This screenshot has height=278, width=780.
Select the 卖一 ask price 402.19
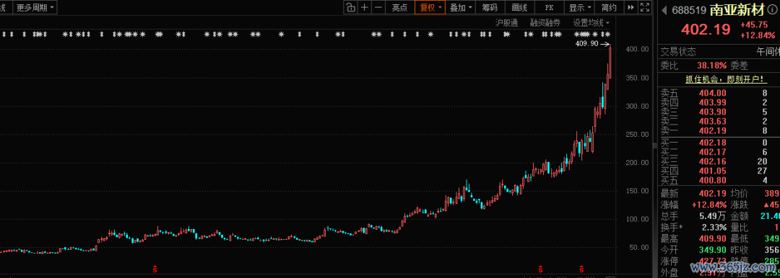712,130
